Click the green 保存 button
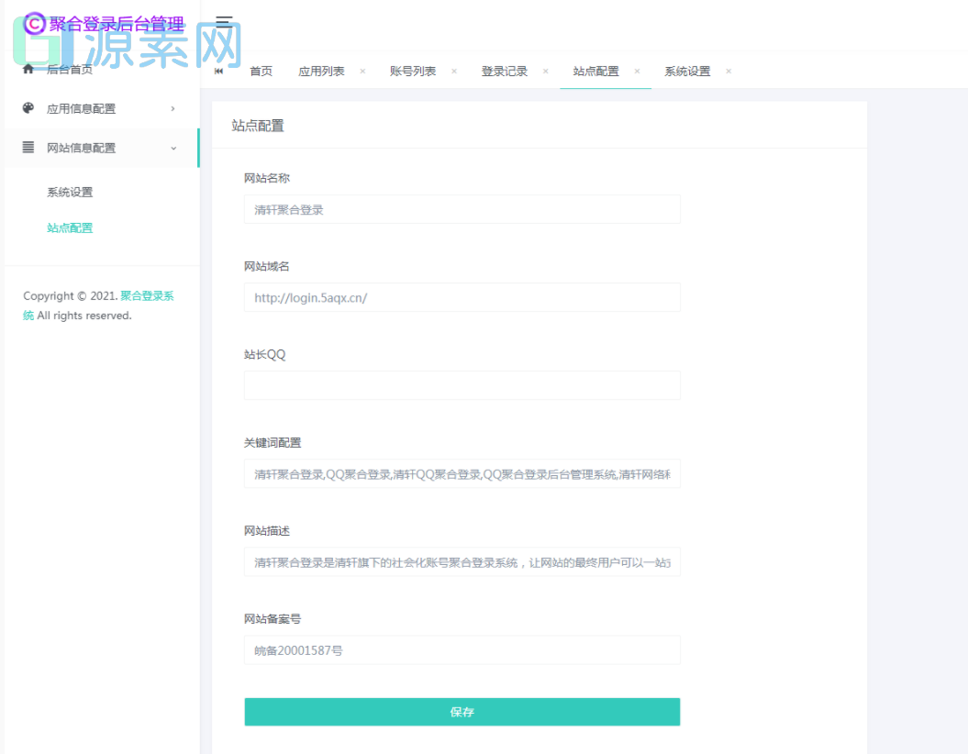 [x=462, y=711]
